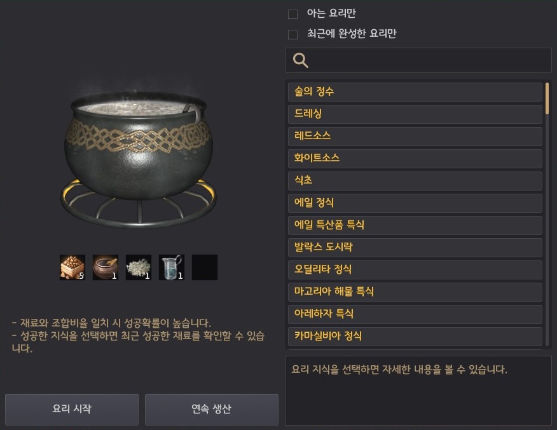Click the 연속 생산 button
Image resolution: width=557 pixels, height=430 pixels.
pyautogui.click(x=211, y=409)
